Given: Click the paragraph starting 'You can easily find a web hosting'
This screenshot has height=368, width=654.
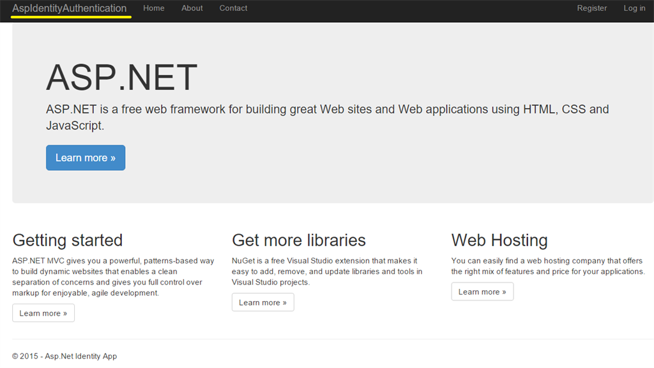Looking at the screenshot, I should point(547,266).
